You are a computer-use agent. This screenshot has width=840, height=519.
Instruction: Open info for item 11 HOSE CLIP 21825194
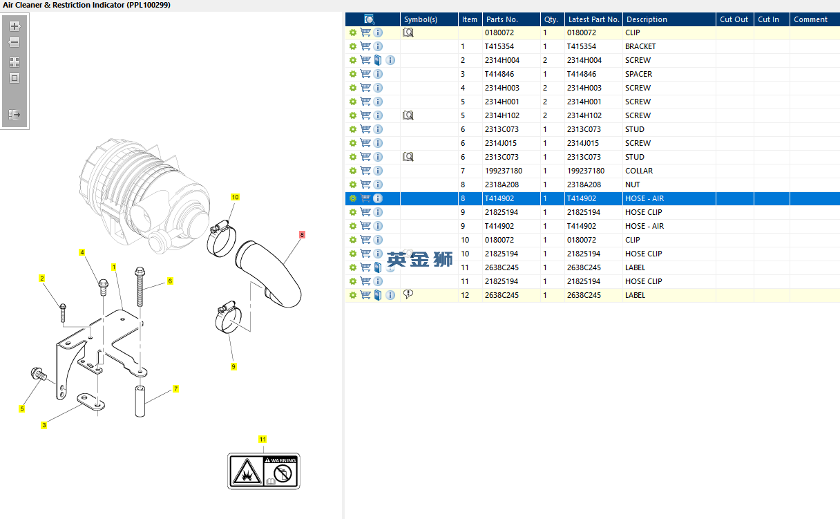pos(378,281)
